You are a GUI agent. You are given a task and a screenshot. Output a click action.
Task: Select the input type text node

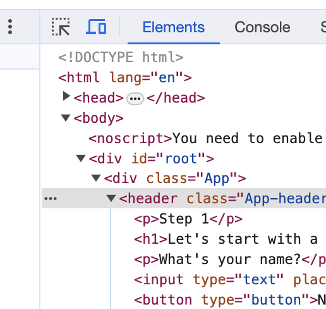coord(230,280)
